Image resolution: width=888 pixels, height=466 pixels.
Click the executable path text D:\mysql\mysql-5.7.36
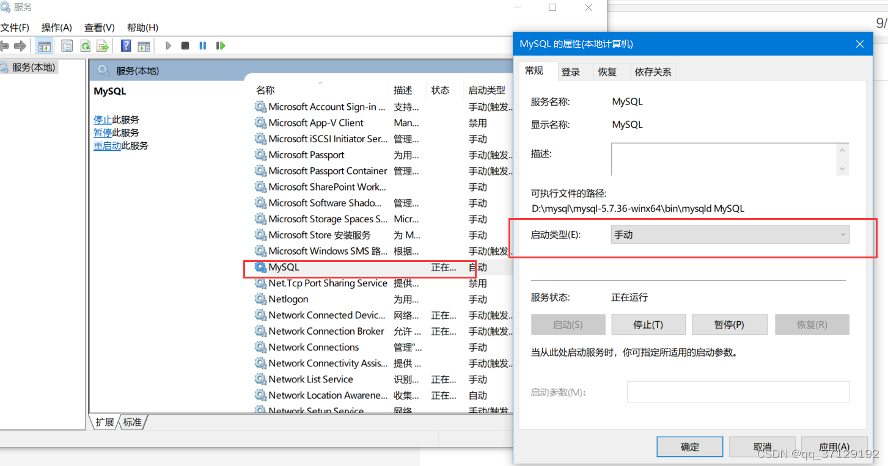click(637, 208)
